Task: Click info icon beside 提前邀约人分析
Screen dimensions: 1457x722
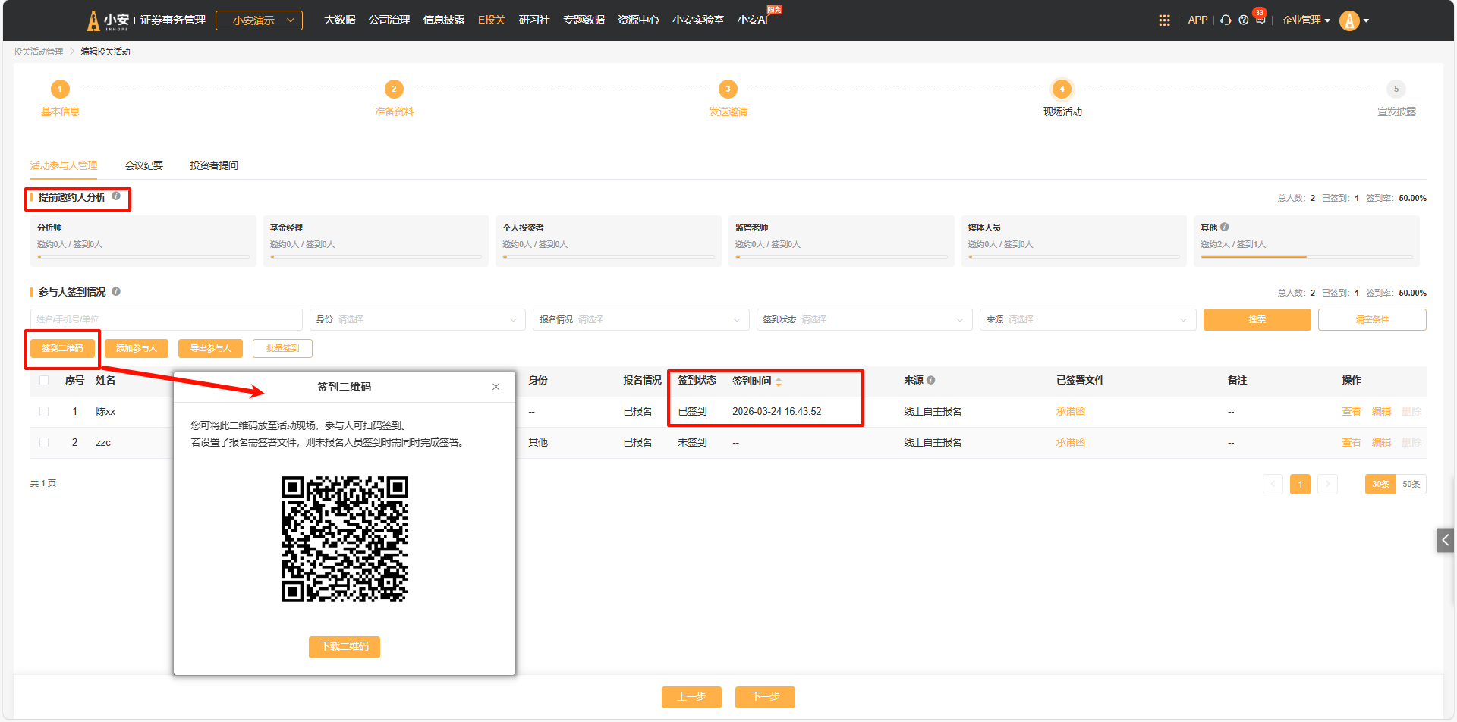Action: tap(116, 196)
